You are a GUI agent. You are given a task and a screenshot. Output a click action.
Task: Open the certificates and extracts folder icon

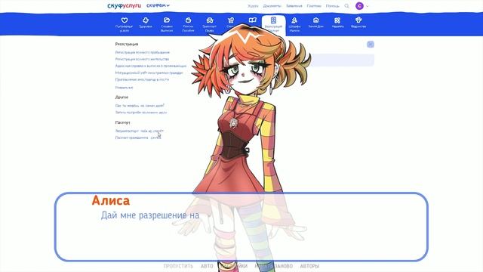point(167,20)
